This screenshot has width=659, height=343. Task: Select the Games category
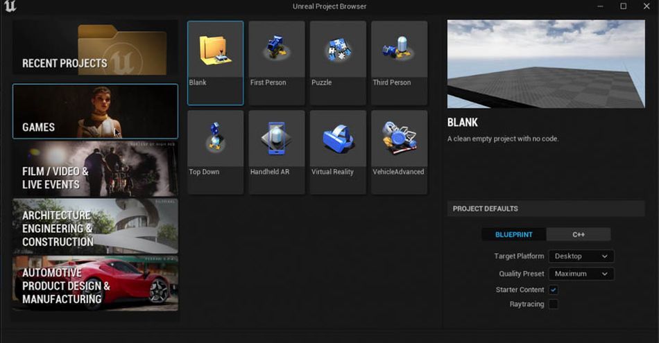[x=96, y=112]
